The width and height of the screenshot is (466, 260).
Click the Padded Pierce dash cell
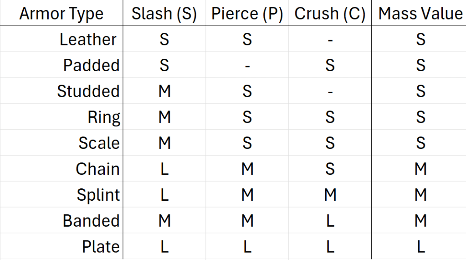pyautogui.click(x=247, y=65)
